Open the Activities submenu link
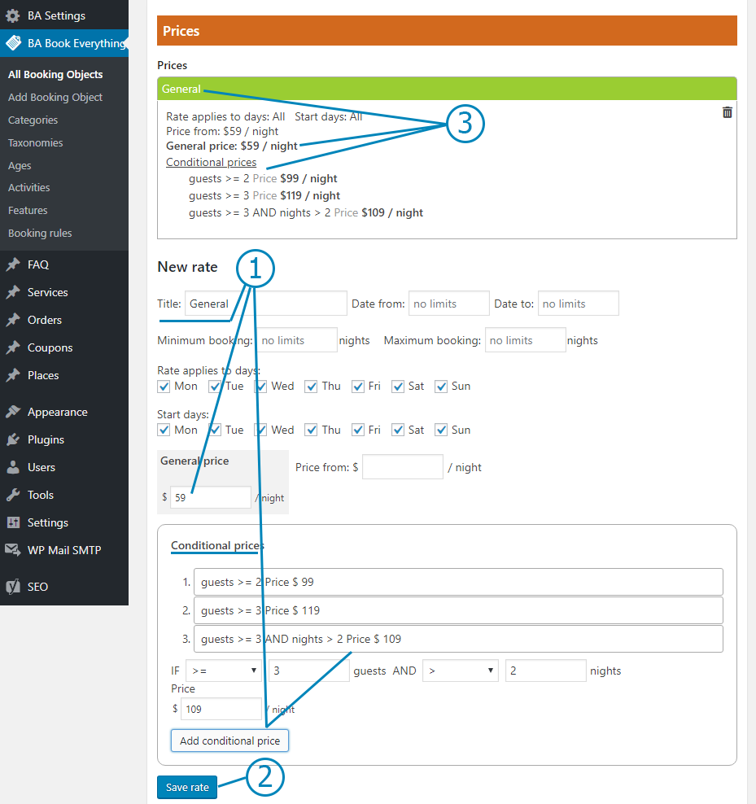 pyautogui.click(x=29, y=188)
